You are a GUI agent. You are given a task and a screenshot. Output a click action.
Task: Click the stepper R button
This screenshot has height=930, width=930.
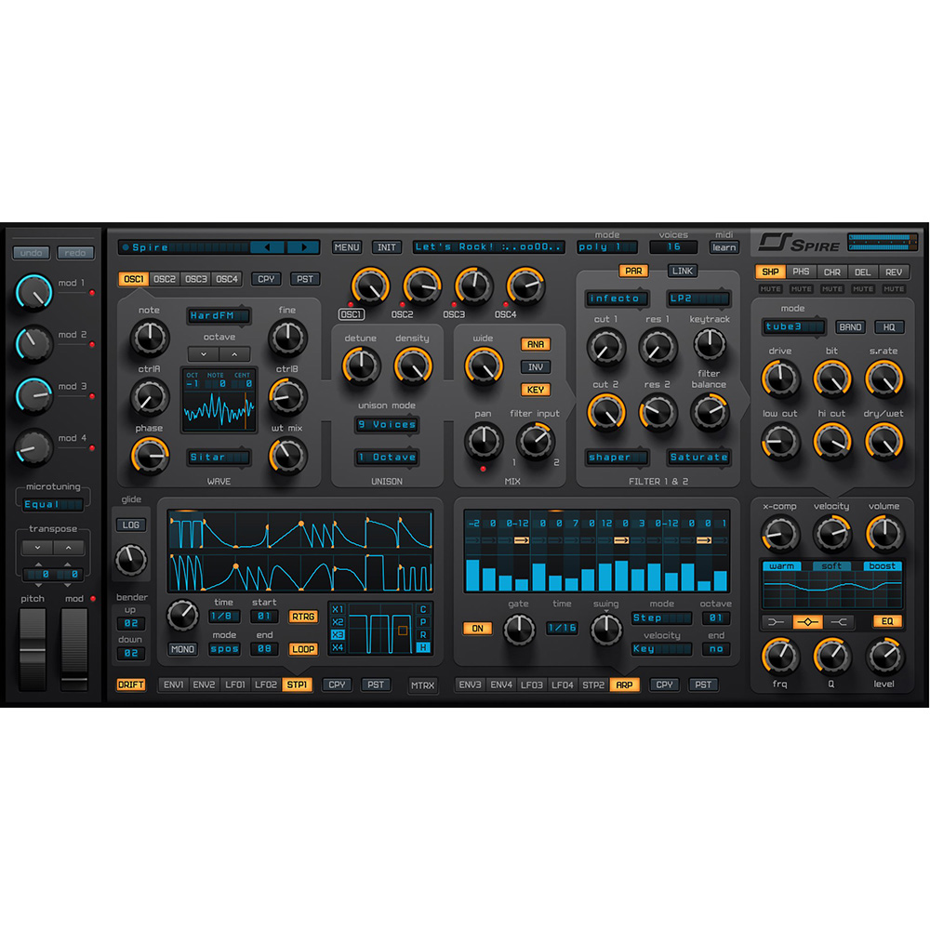pyautogui.click(x=423, y=634)
